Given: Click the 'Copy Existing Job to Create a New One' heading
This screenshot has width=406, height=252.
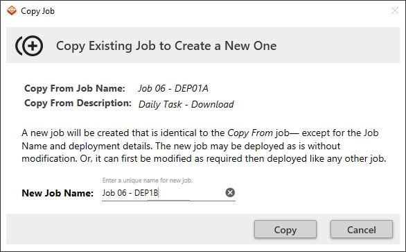Looking at the screenshot, I should point(166,46).
